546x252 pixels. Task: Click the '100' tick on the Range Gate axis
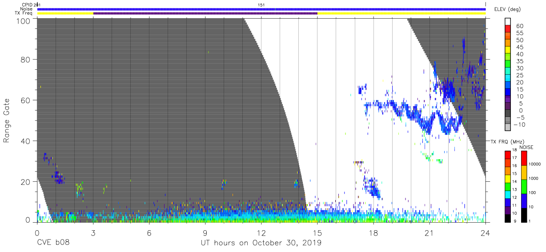[x=24, y=20]
